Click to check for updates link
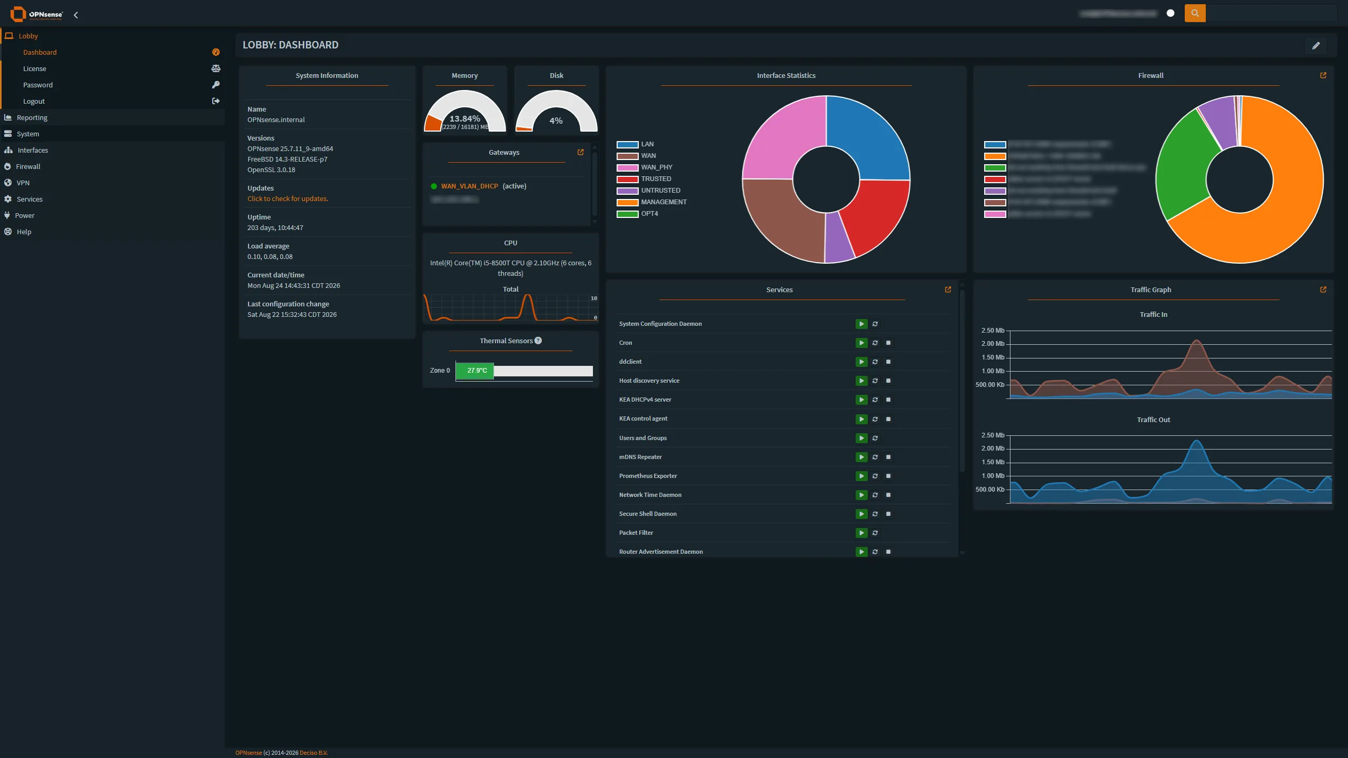1348x758 pixels. coord(288,198)
